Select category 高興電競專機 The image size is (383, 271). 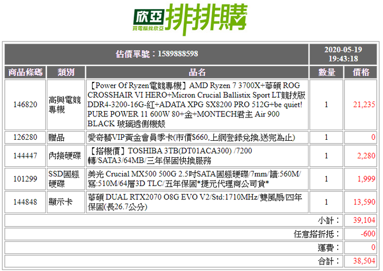66,105
